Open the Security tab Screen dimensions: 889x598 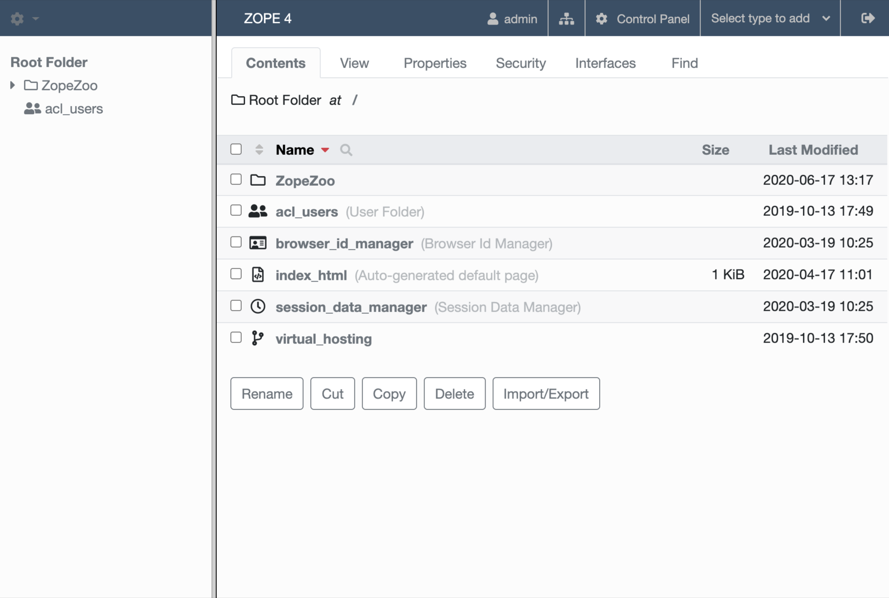(521, 63)
